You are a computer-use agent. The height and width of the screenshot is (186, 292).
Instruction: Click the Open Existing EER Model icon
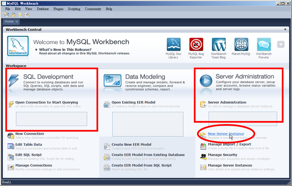click(107, 104)
